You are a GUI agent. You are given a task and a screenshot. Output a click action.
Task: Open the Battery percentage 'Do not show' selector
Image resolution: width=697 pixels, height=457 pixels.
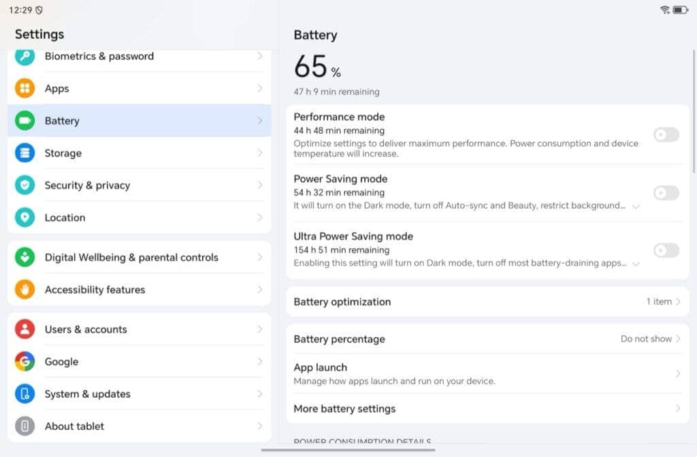click(x=650, y=339)
